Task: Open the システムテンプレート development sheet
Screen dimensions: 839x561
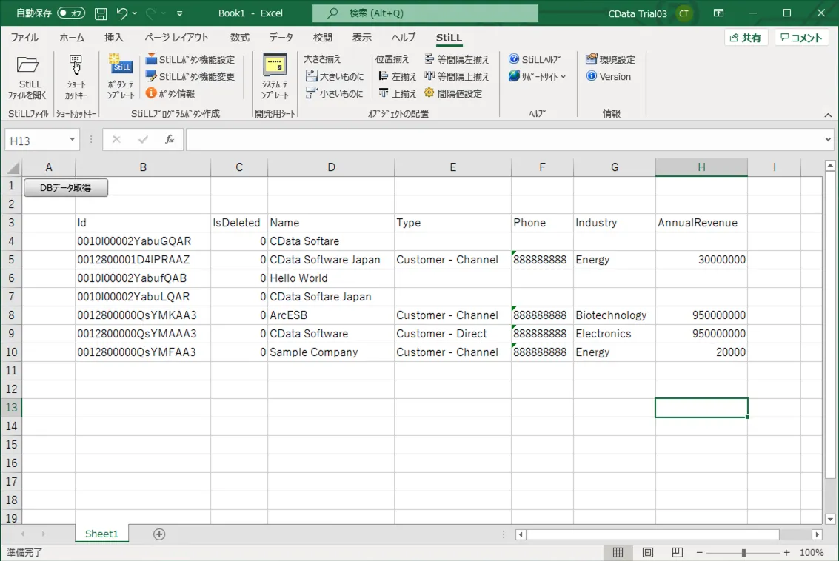Action: coord(275,77)
